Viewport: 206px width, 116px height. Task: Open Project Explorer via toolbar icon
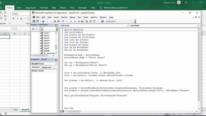coord(87,21)
